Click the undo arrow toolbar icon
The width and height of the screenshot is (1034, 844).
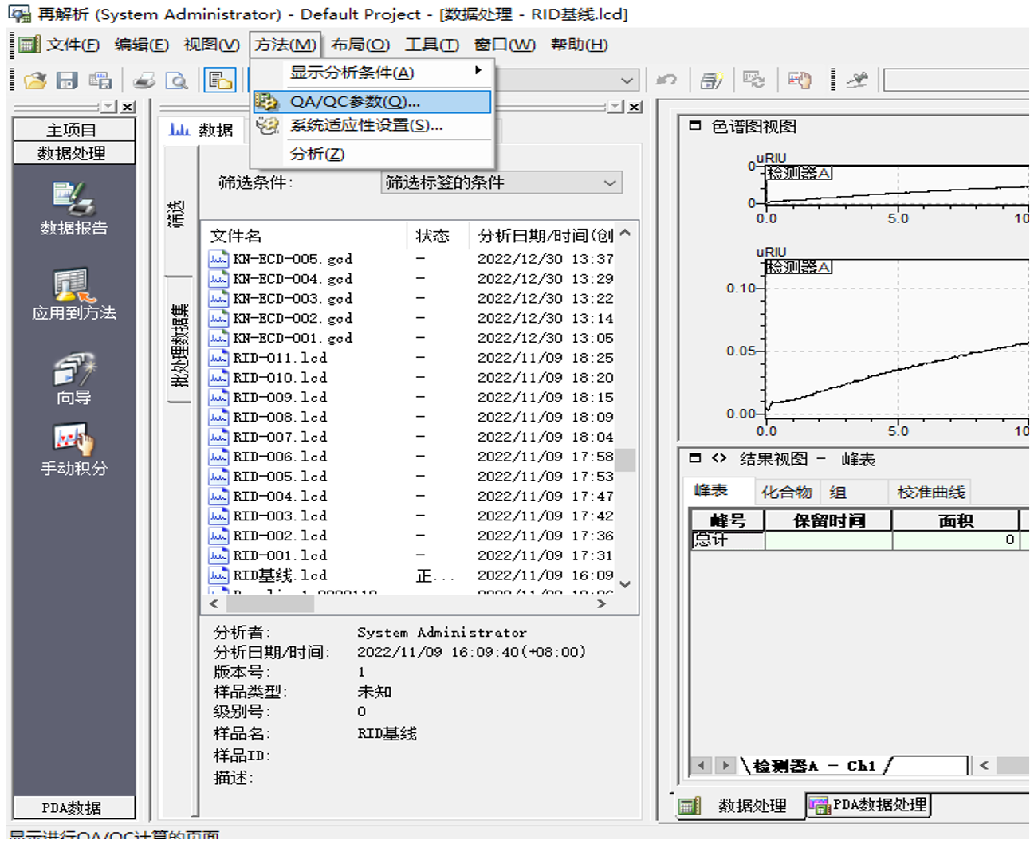click(666, 80)
